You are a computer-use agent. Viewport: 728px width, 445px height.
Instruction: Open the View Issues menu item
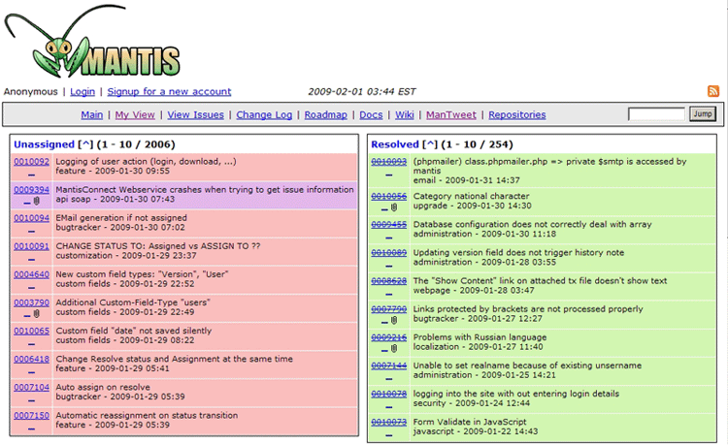pyautogui.click(x=195, y=114)
